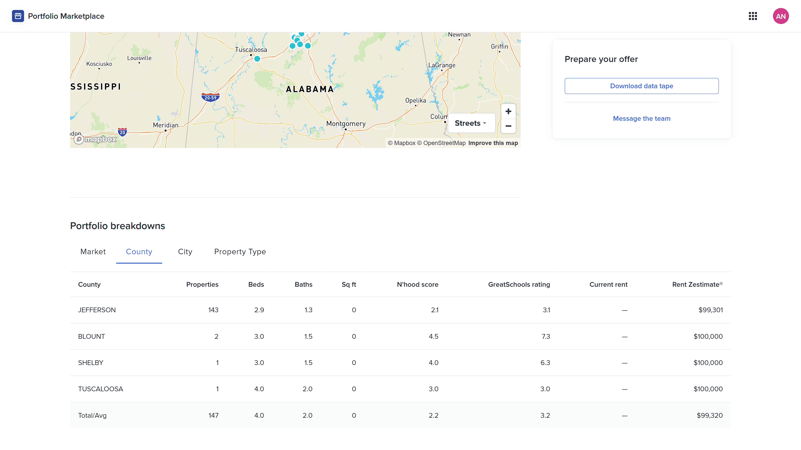The width and height of the screenshot is (801, 450).
Task: Click the Rent Zestimate column header
Action: coord(697,284)
